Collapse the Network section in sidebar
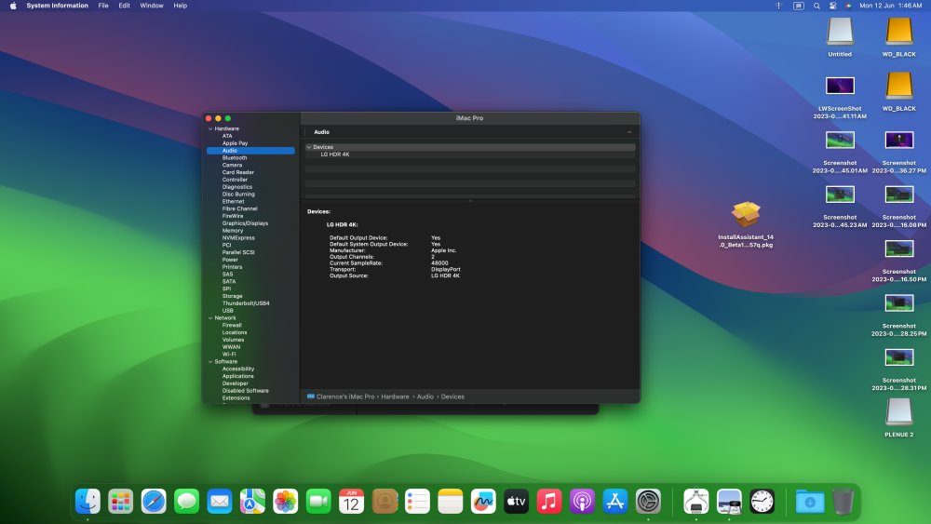The height and width of the screenshot is (524, 931). point(210,318)
